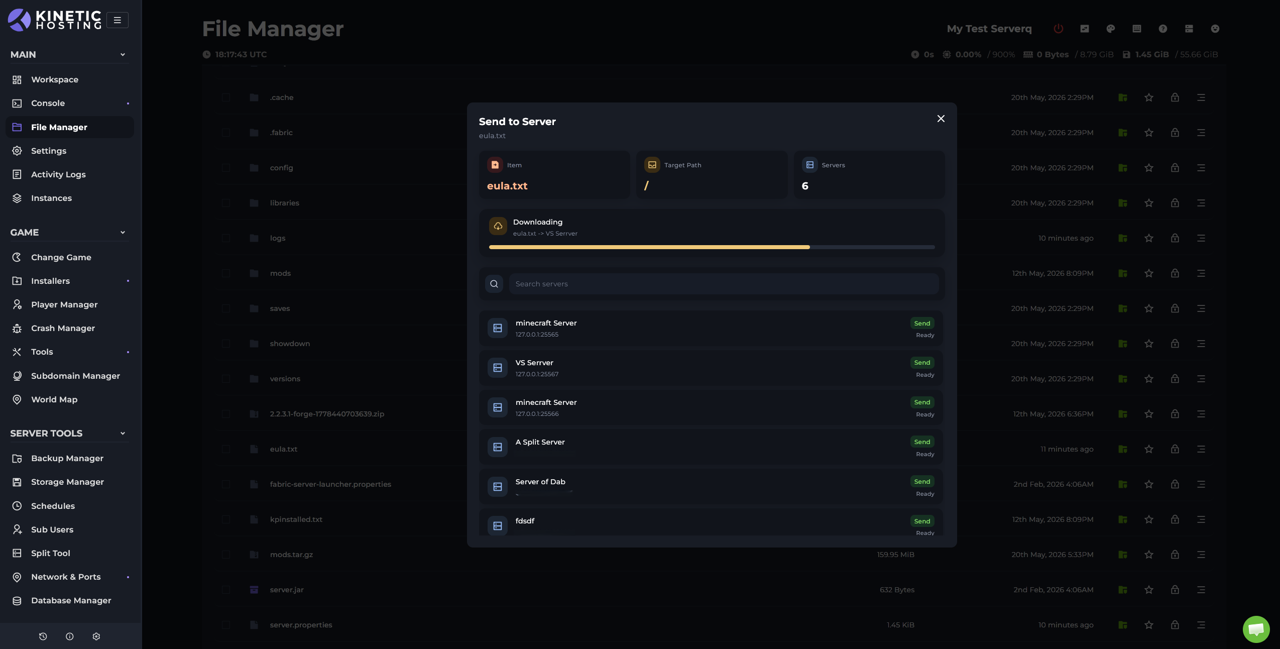Tick the libraries folder checkbox
Screen dimensions: 1280x649
pos(226,203)
